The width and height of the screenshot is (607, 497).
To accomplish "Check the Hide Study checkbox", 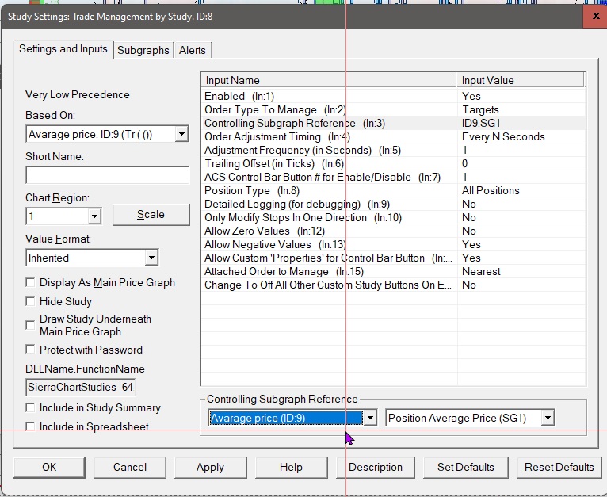I will [x=31, y=302].
